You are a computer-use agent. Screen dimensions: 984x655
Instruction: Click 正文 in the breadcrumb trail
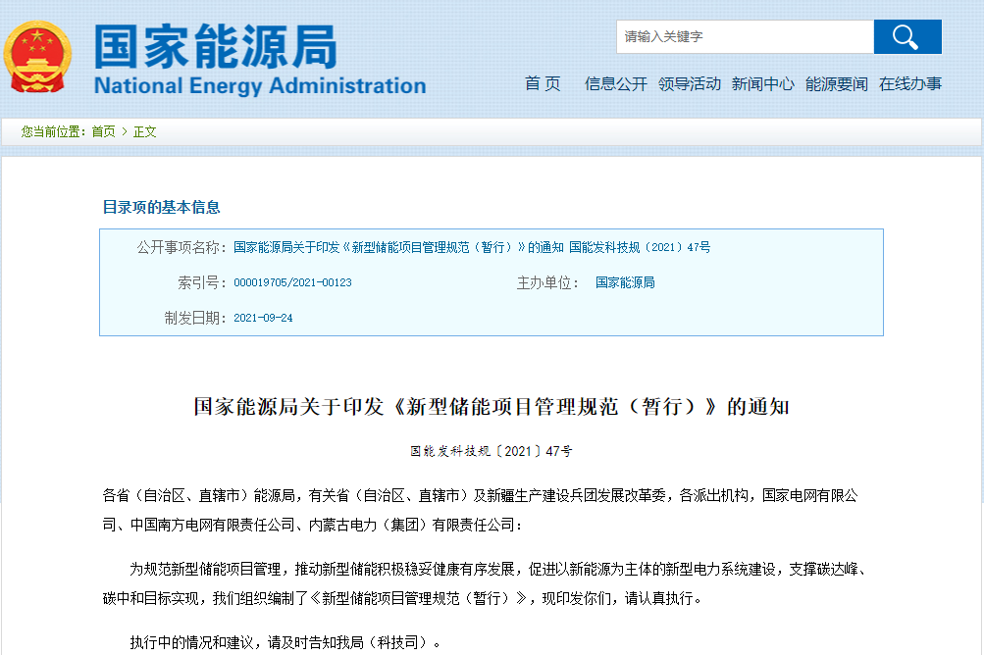(x=145, y=131)
